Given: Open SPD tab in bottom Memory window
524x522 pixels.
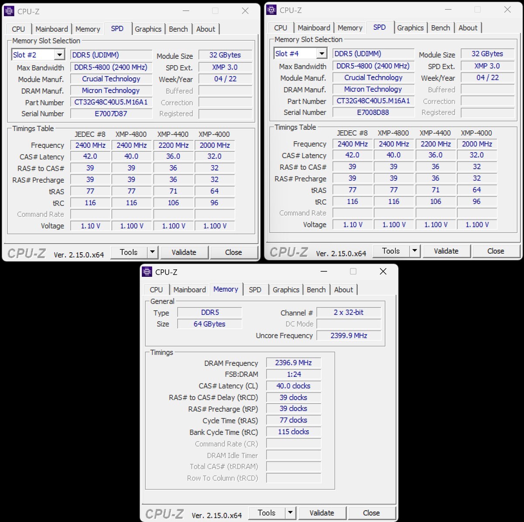Looking at the screenshot, I should coord(255,289).
